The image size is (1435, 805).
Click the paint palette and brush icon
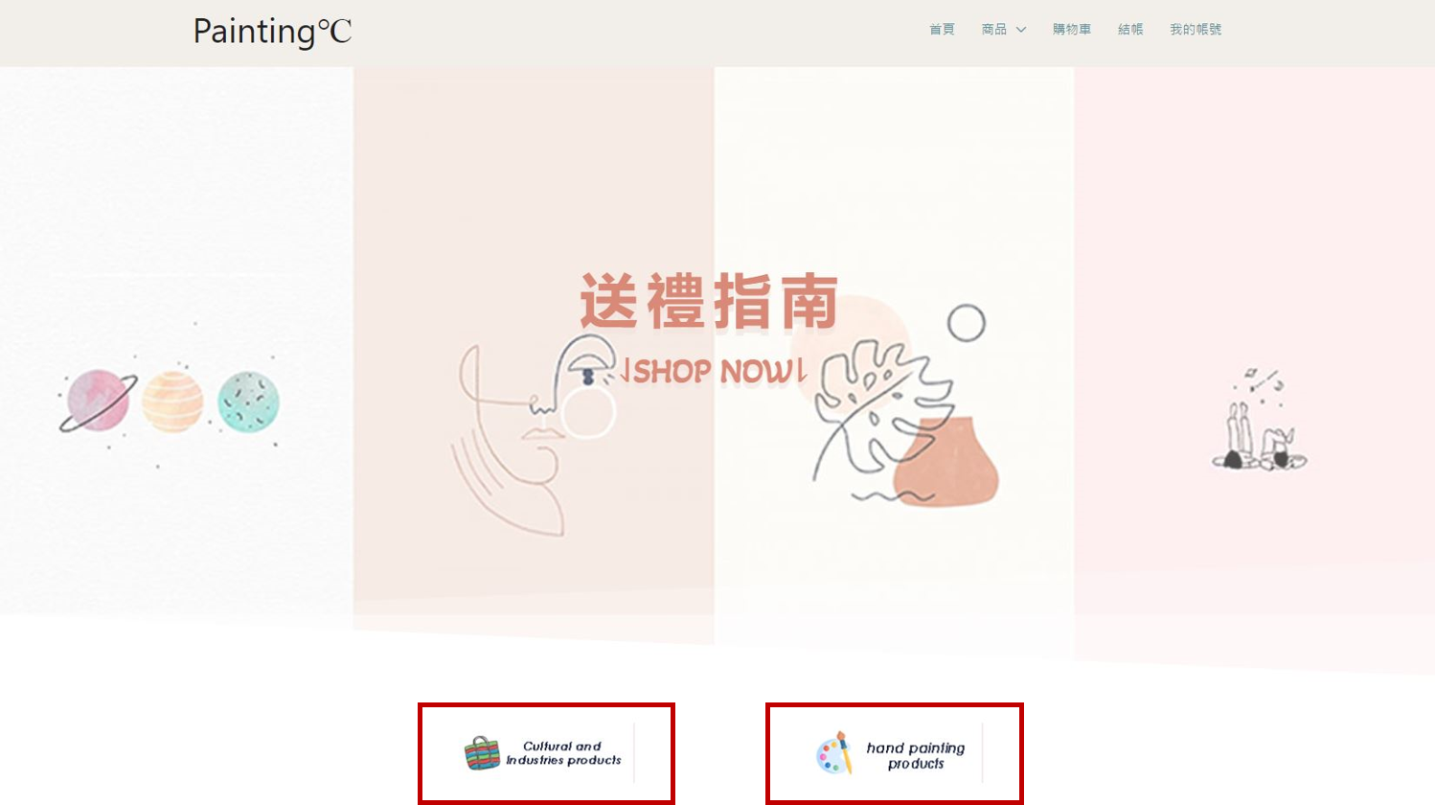coord(834,753)
